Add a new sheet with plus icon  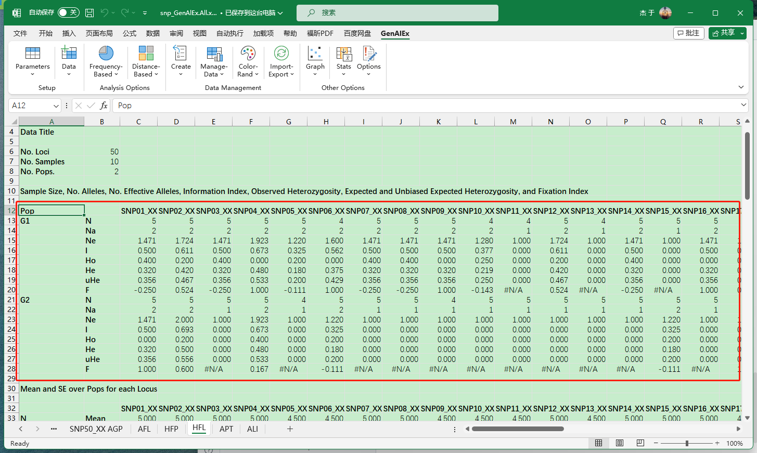(290, 429)
